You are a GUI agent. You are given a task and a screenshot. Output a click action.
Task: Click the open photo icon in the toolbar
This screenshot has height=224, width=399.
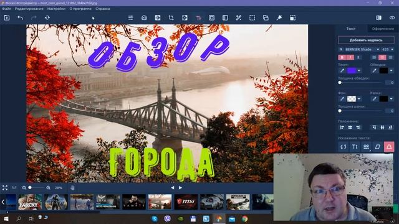pos(7,18)
